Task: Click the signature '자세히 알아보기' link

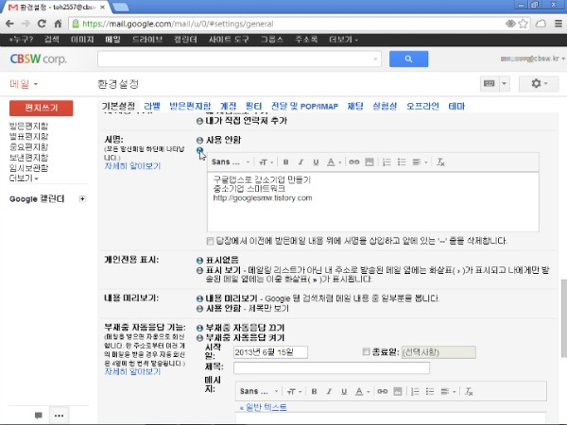Action: (132, 166)
